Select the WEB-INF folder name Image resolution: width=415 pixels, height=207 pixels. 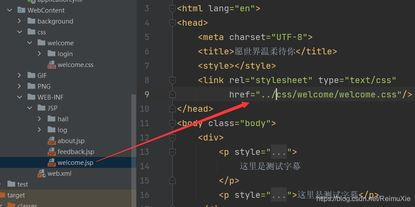(51, 97)
